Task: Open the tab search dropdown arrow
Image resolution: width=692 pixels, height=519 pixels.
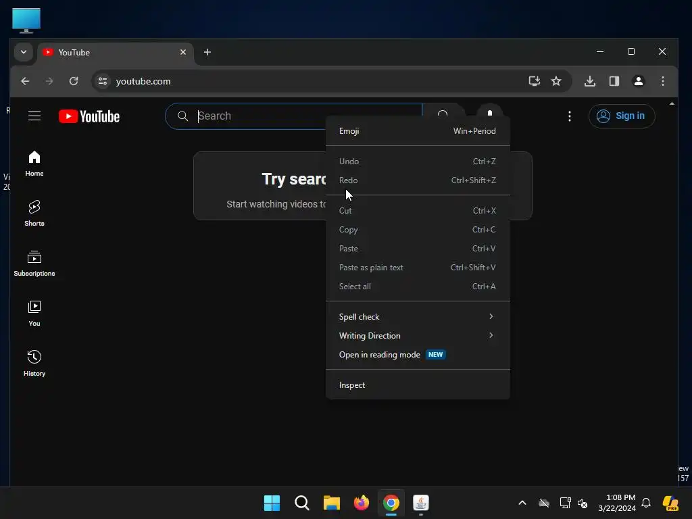Action: pyautogui.click(x=24, y=52)
